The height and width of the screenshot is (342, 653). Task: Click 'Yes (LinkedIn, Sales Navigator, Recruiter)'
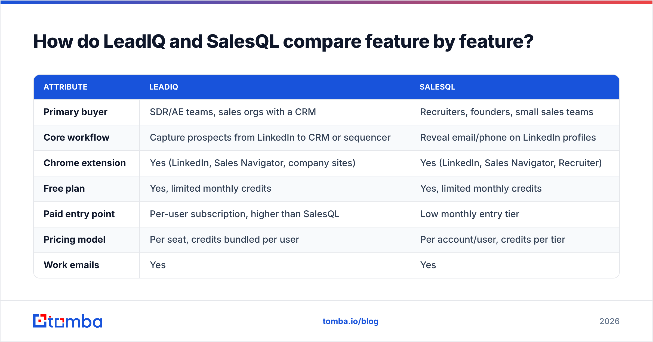(511, 163)
